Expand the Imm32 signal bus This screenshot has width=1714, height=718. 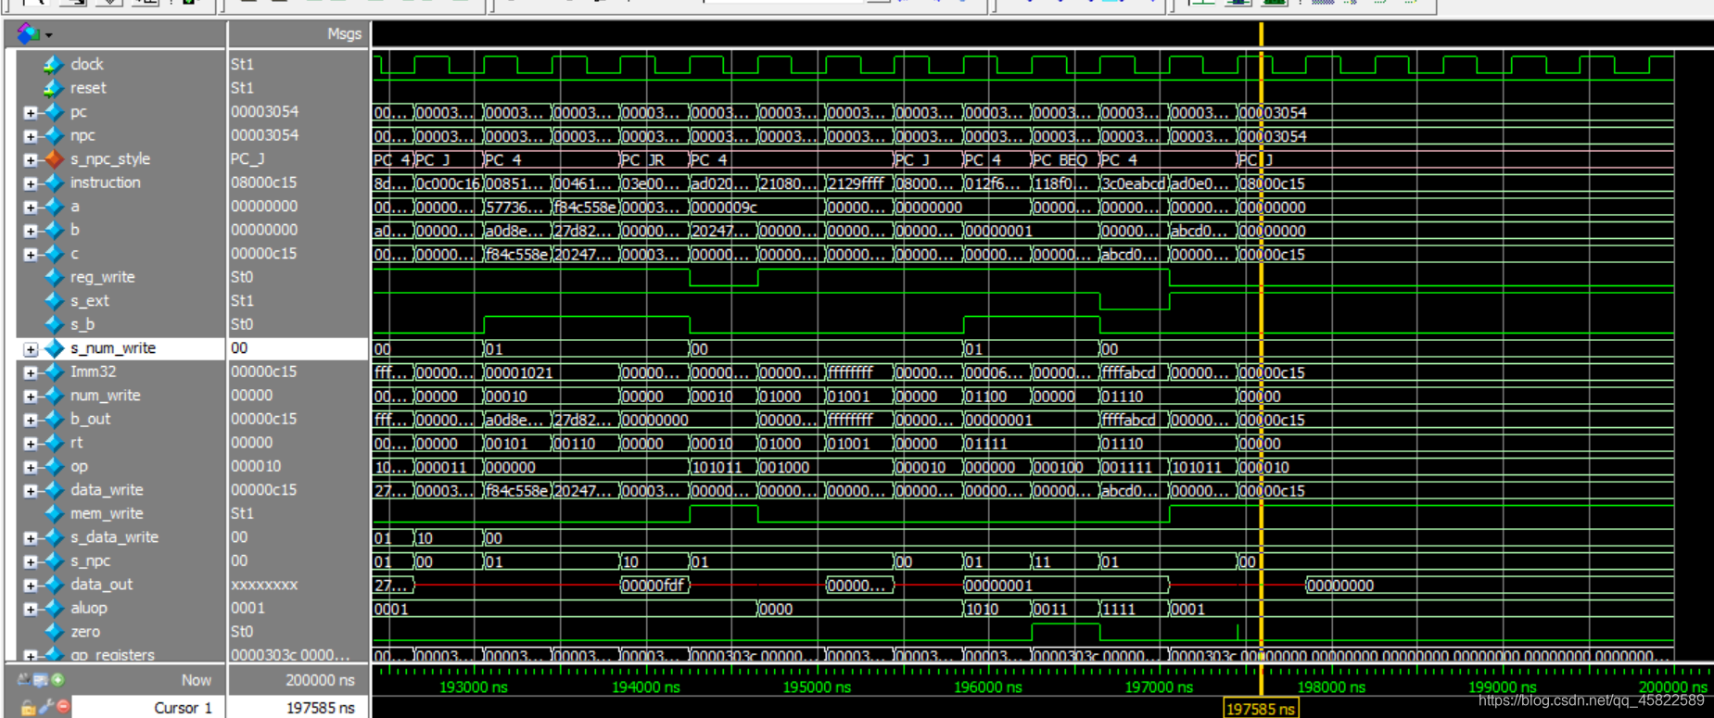[31, 372]
